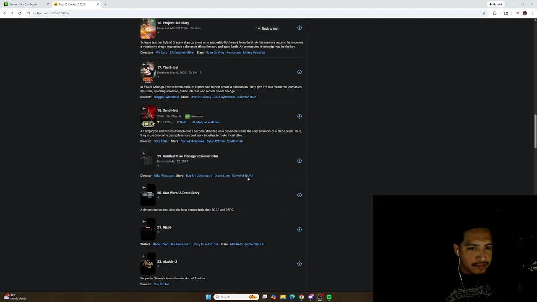Open Star Wars: A Droid Story title

[x=178, y=193]
